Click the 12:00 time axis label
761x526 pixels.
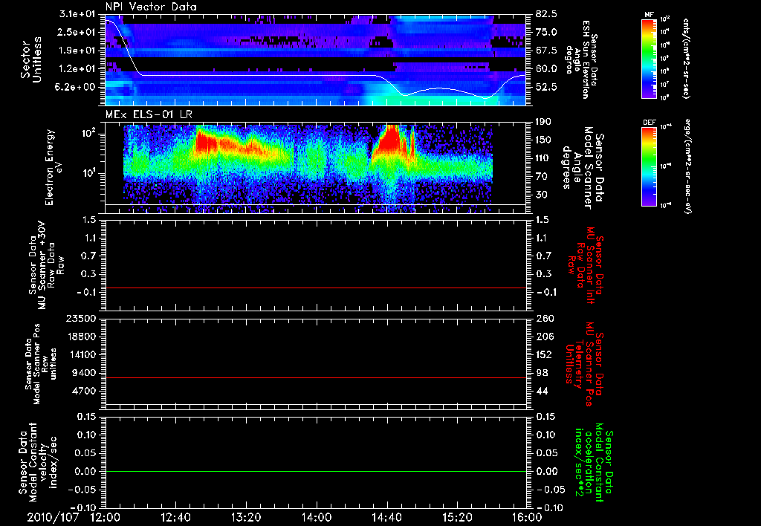pyautogui.click(x=106, y=517)
